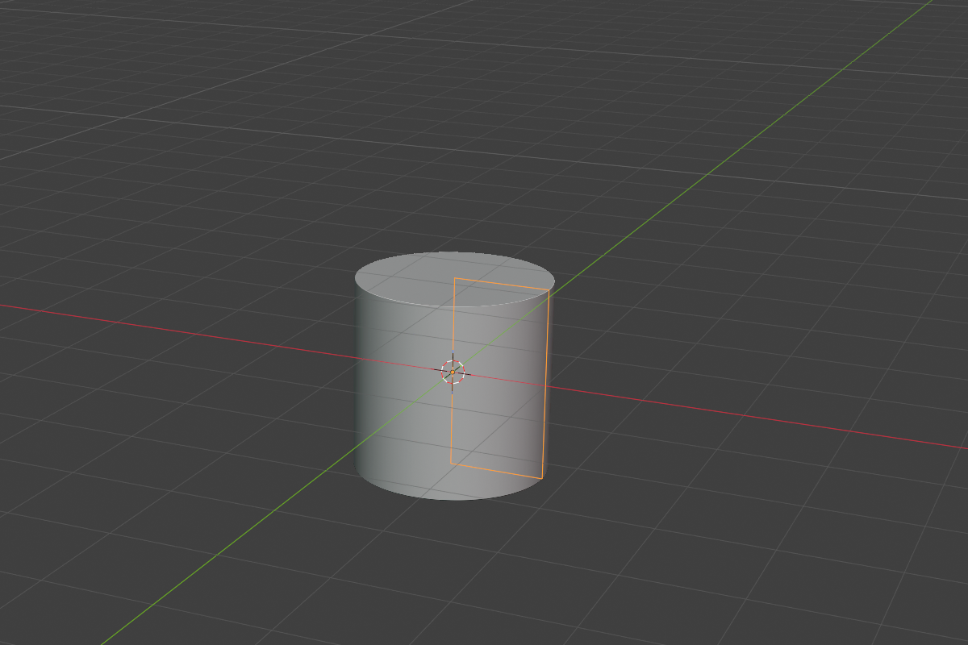This screenshot has width=968, height=645.
Task: Click the cylinder's top cap face
Action: pyautogui.click(x=454, y=279)
